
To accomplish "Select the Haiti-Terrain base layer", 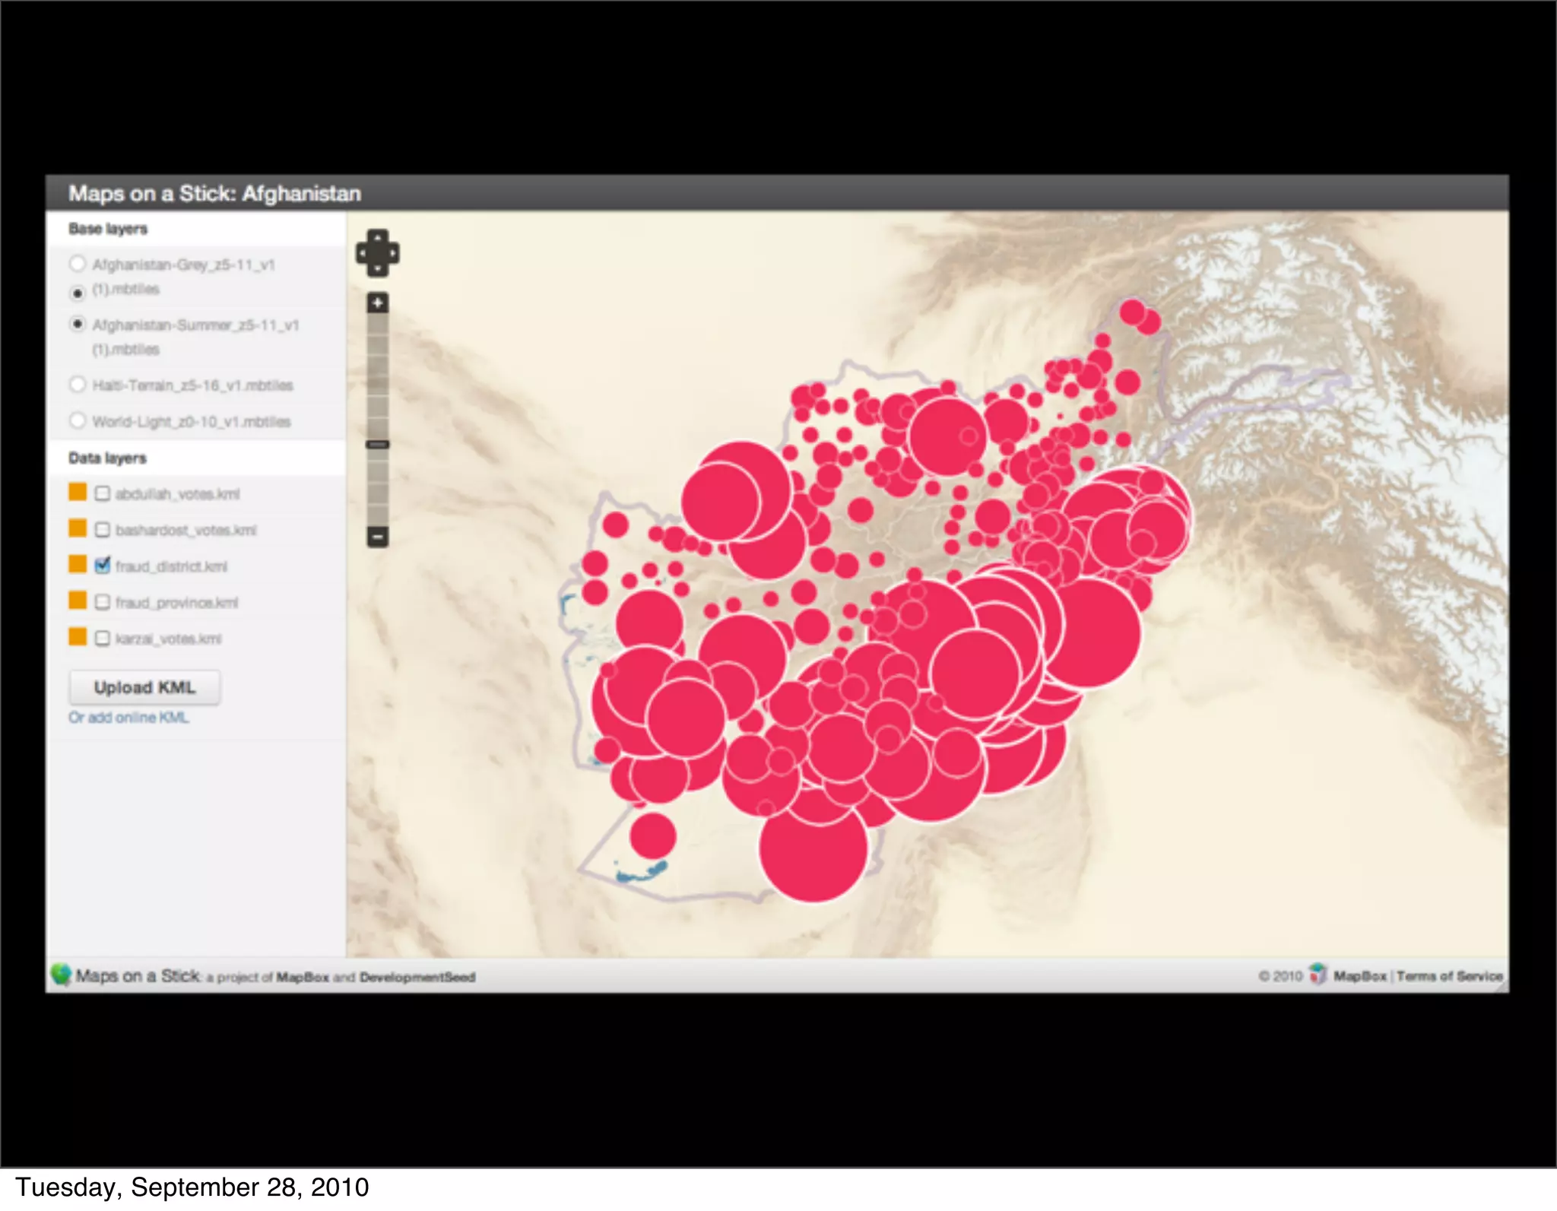I will click(77, 384).
